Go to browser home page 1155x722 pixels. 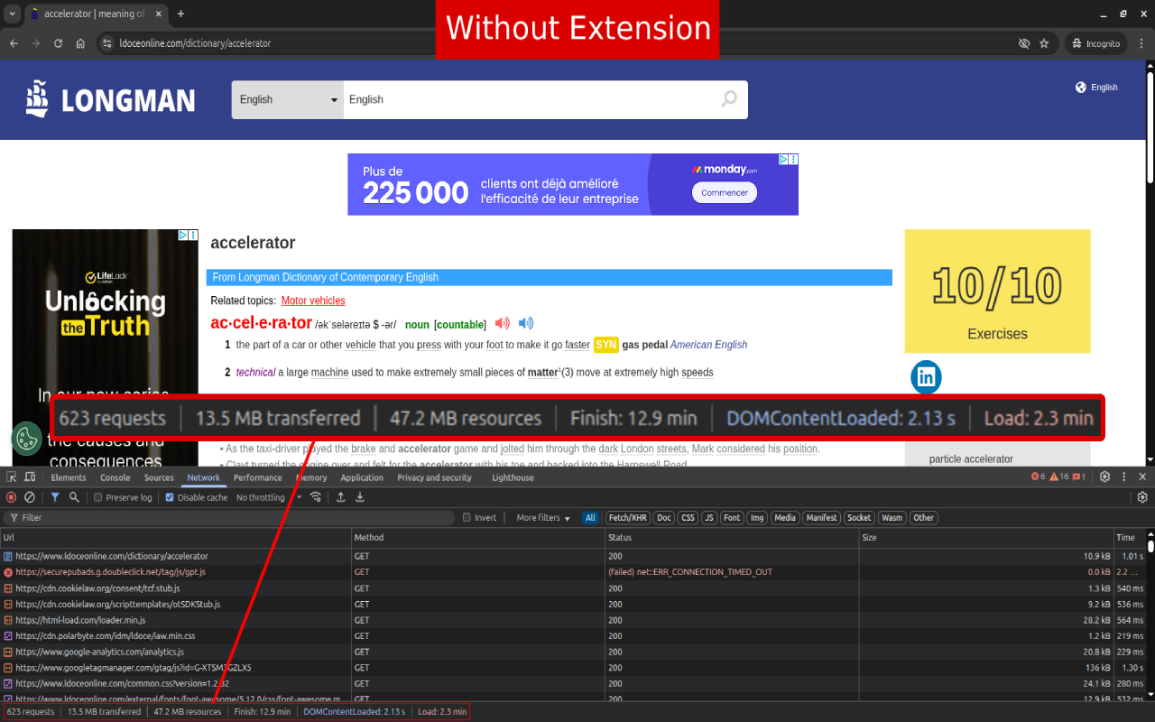pos(81,43)
